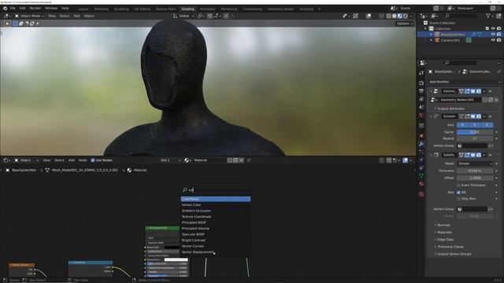Click the pin icon in properties breadcrumb

pyautogui.click(x=498, y=72)
